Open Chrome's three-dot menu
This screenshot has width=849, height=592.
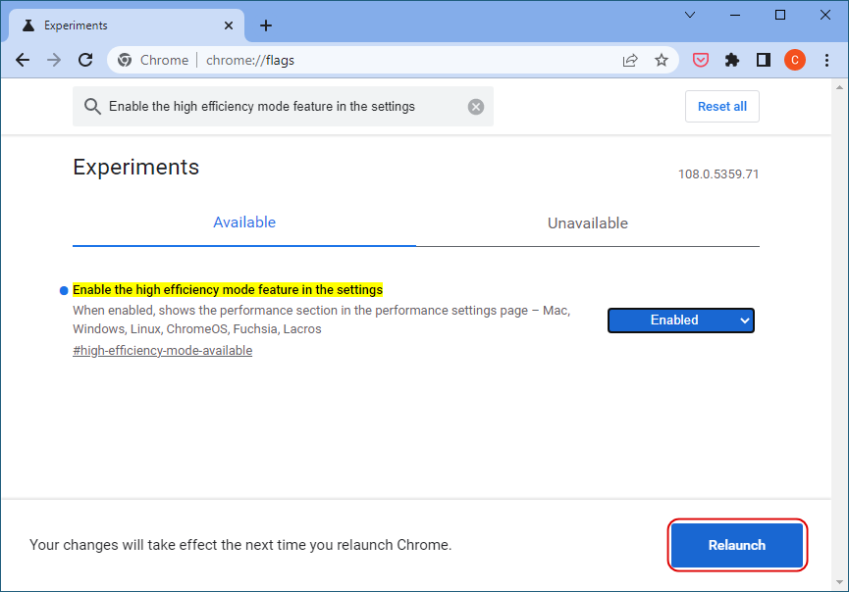[x=826, y=60]
